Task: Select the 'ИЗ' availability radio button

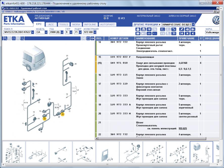Action: [x=119, y=18]
